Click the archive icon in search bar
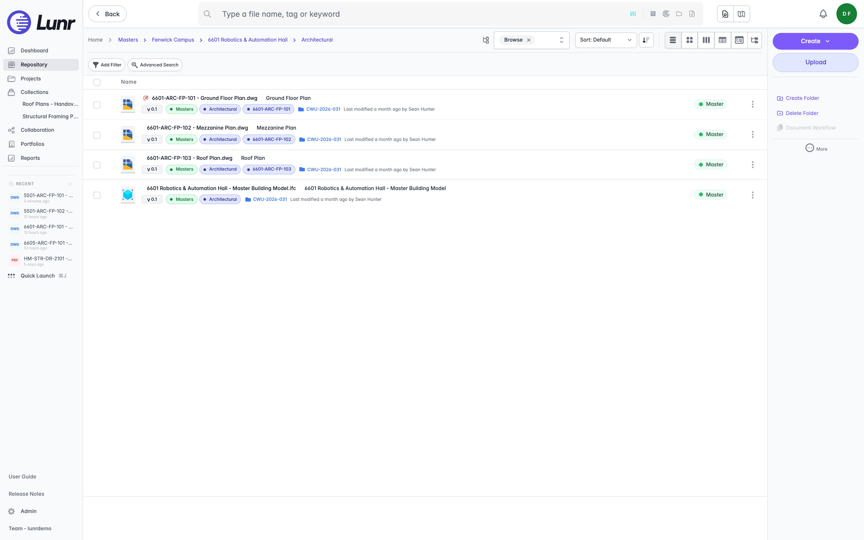This screenshot has height=540, width=864. (653, 14)
